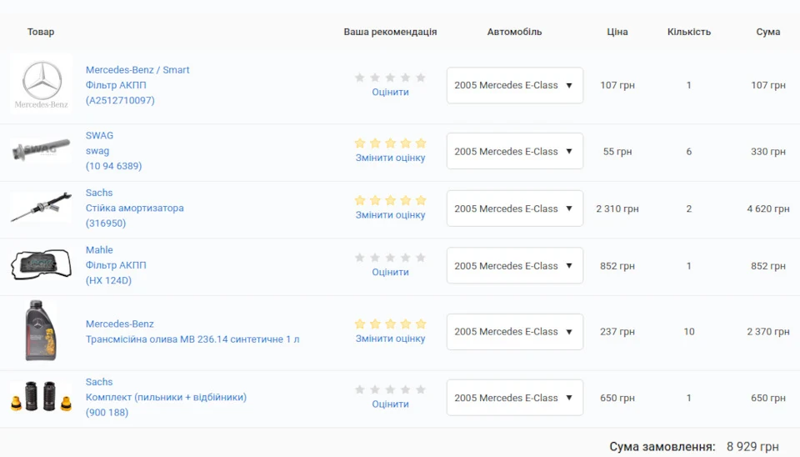Set transmission oil rating to fifth star
800x457 pixels.
tap(421, 324)
